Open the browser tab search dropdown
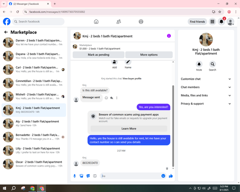 click(4, 4)
